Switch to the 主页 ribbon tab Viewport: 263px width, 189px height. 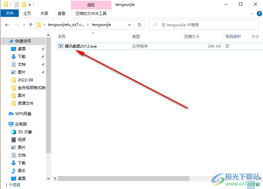pos(27,13)
